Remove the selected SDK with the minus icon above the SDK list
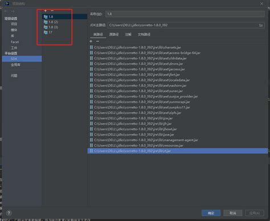 (x=52, y=11)
